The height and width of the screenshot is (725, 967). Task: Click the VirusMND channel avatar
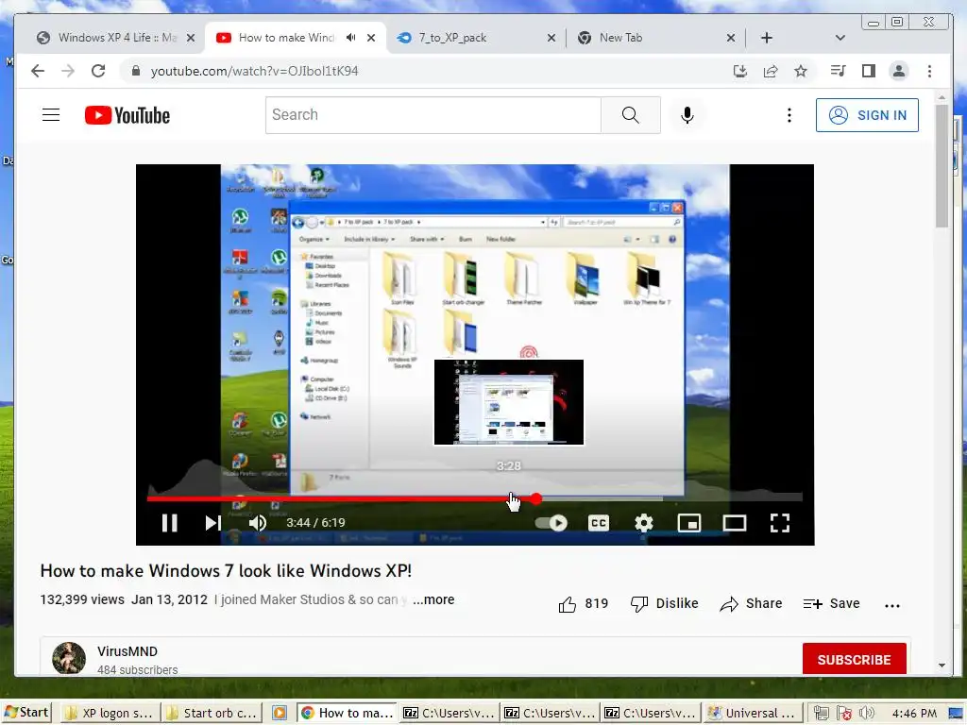pyautogui.click(x=68, y=658)
